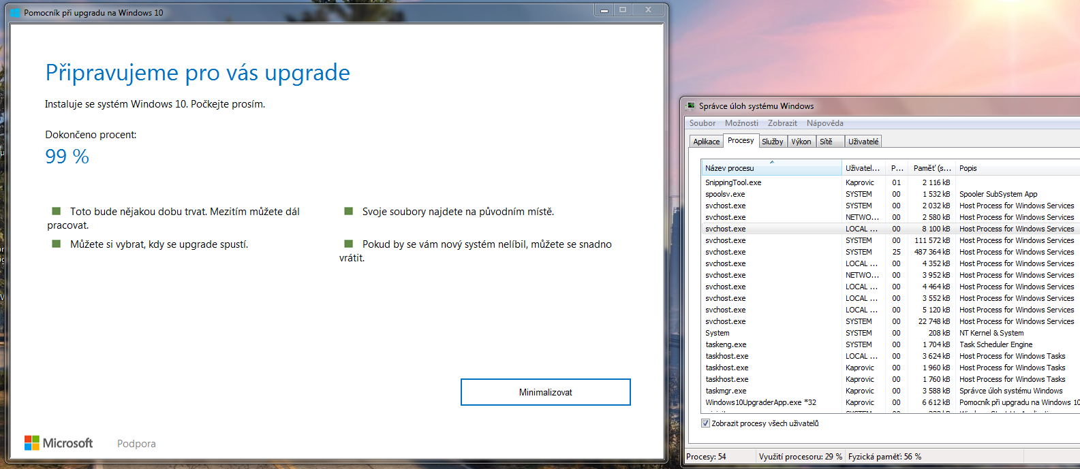Select taskhost.exe using 1 760 kB
Screen dimensions: 1080x469
point(891,379)
